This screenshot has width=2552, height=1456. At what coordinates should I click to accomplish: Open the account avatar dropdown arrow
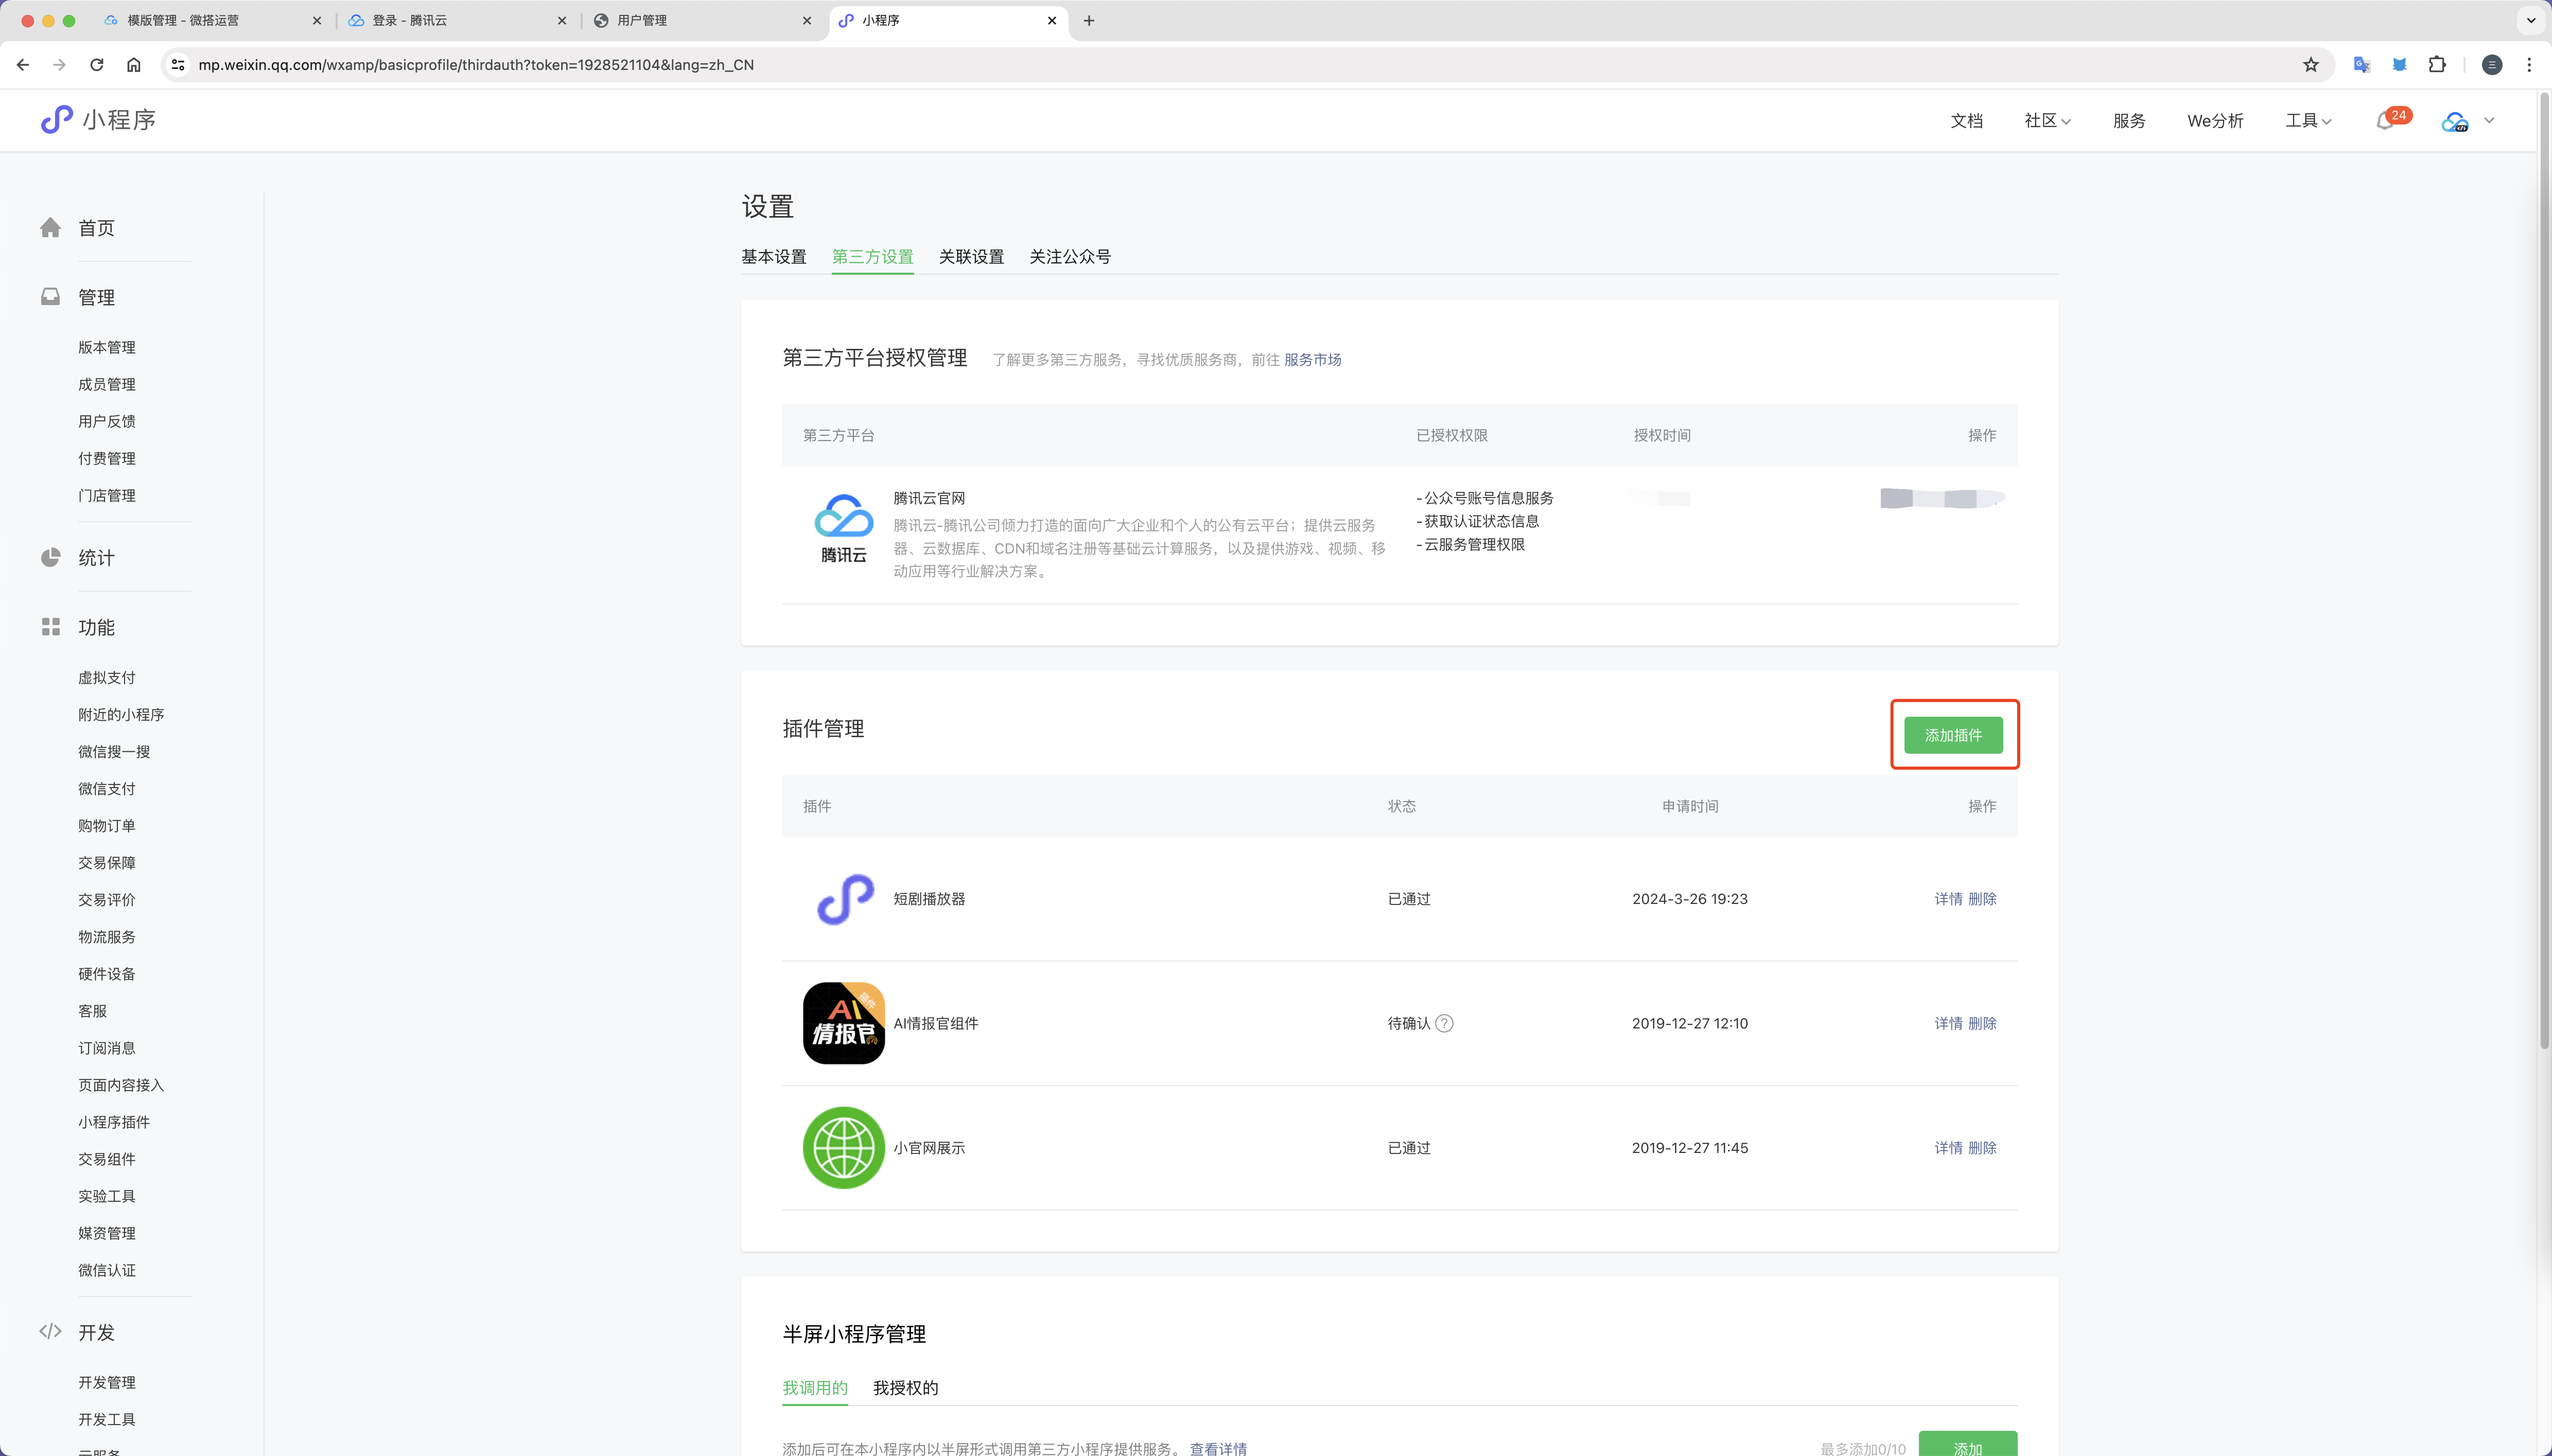(x=2489, y=121)
